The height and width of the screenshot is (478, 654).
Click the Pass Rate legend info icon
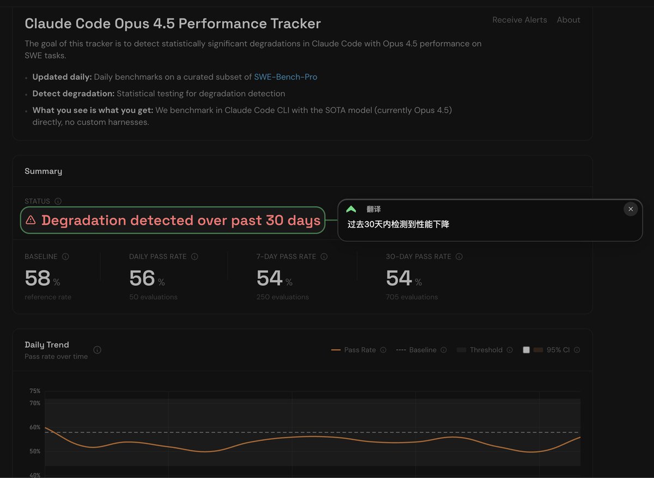(383, 350)
